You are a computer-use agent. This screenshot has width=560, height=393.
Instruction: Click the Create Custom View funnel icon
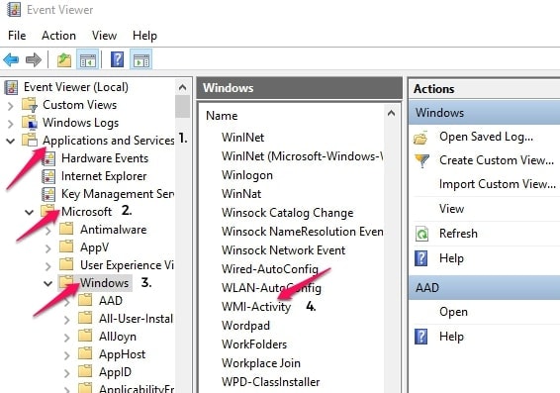[x=421, y=160]
